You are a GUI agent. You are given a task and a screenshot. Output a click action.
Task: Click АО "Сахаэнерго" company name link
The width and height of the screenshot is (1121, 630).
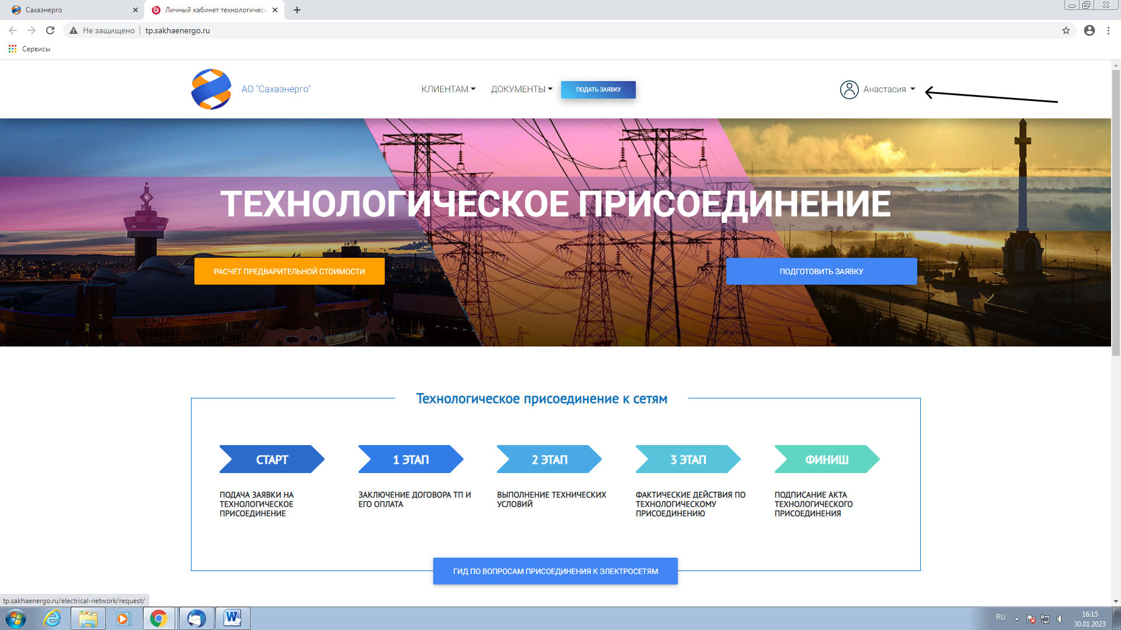(276, 89)
